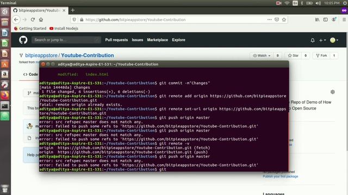Open the Firefox home page icon
The width and height of the screenshot is (348, 195).
pyautogui.click(x=41, y=19)
